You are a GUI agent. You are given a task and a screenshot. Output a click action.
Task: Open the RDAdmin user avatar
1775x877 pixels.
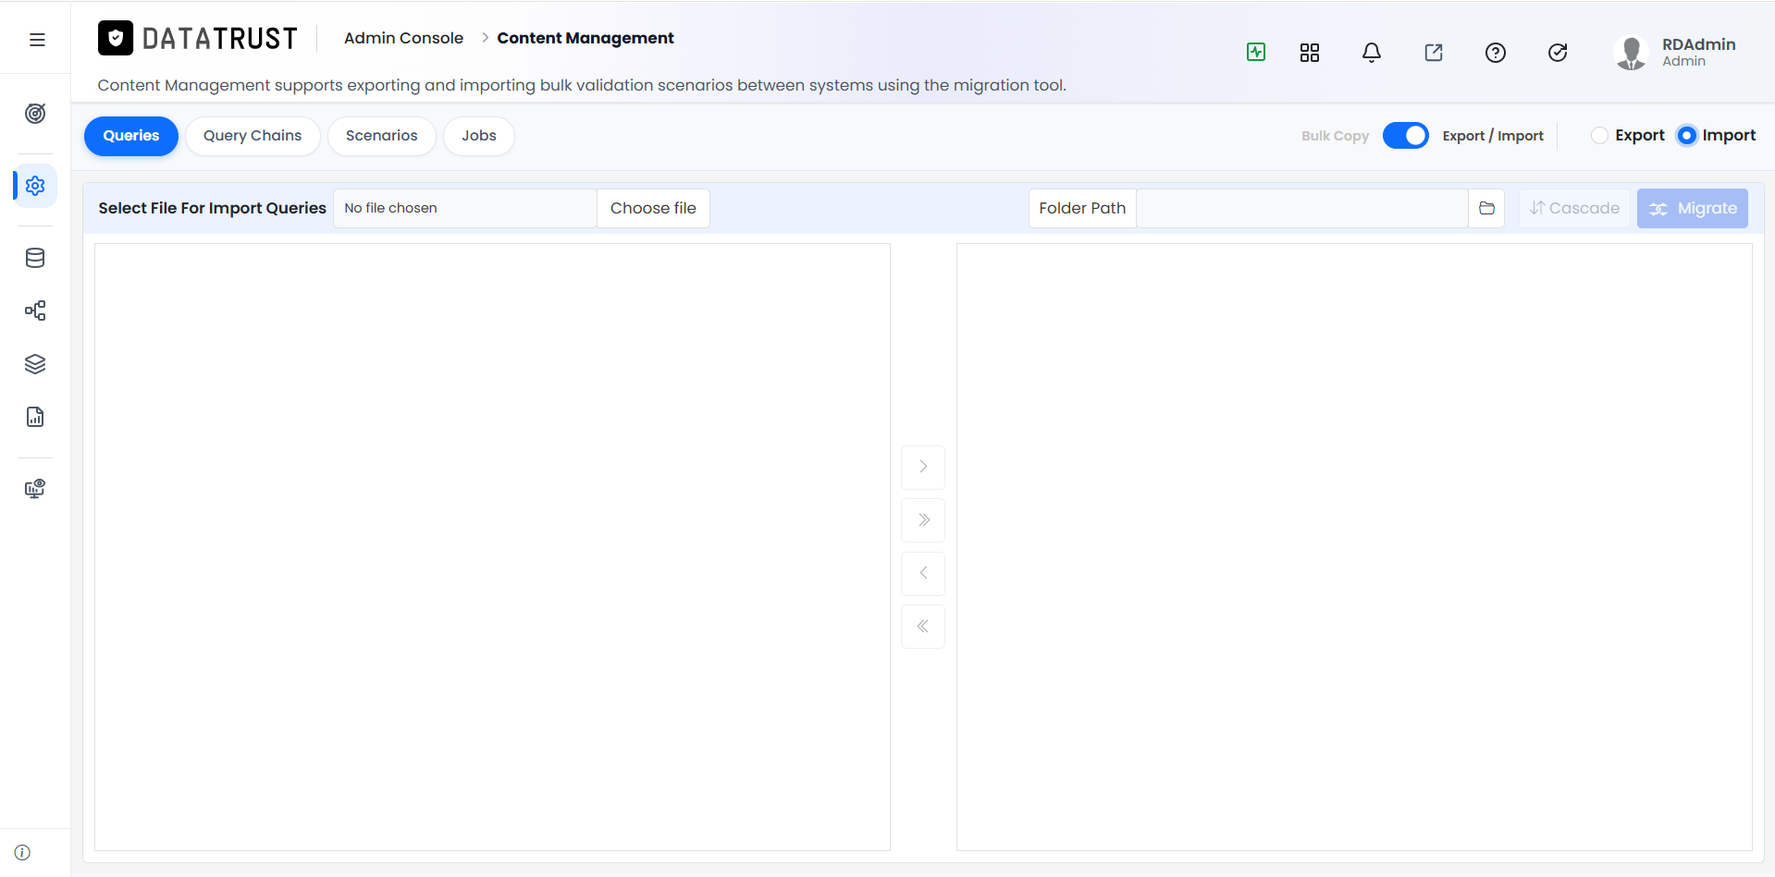(1632, 53)
